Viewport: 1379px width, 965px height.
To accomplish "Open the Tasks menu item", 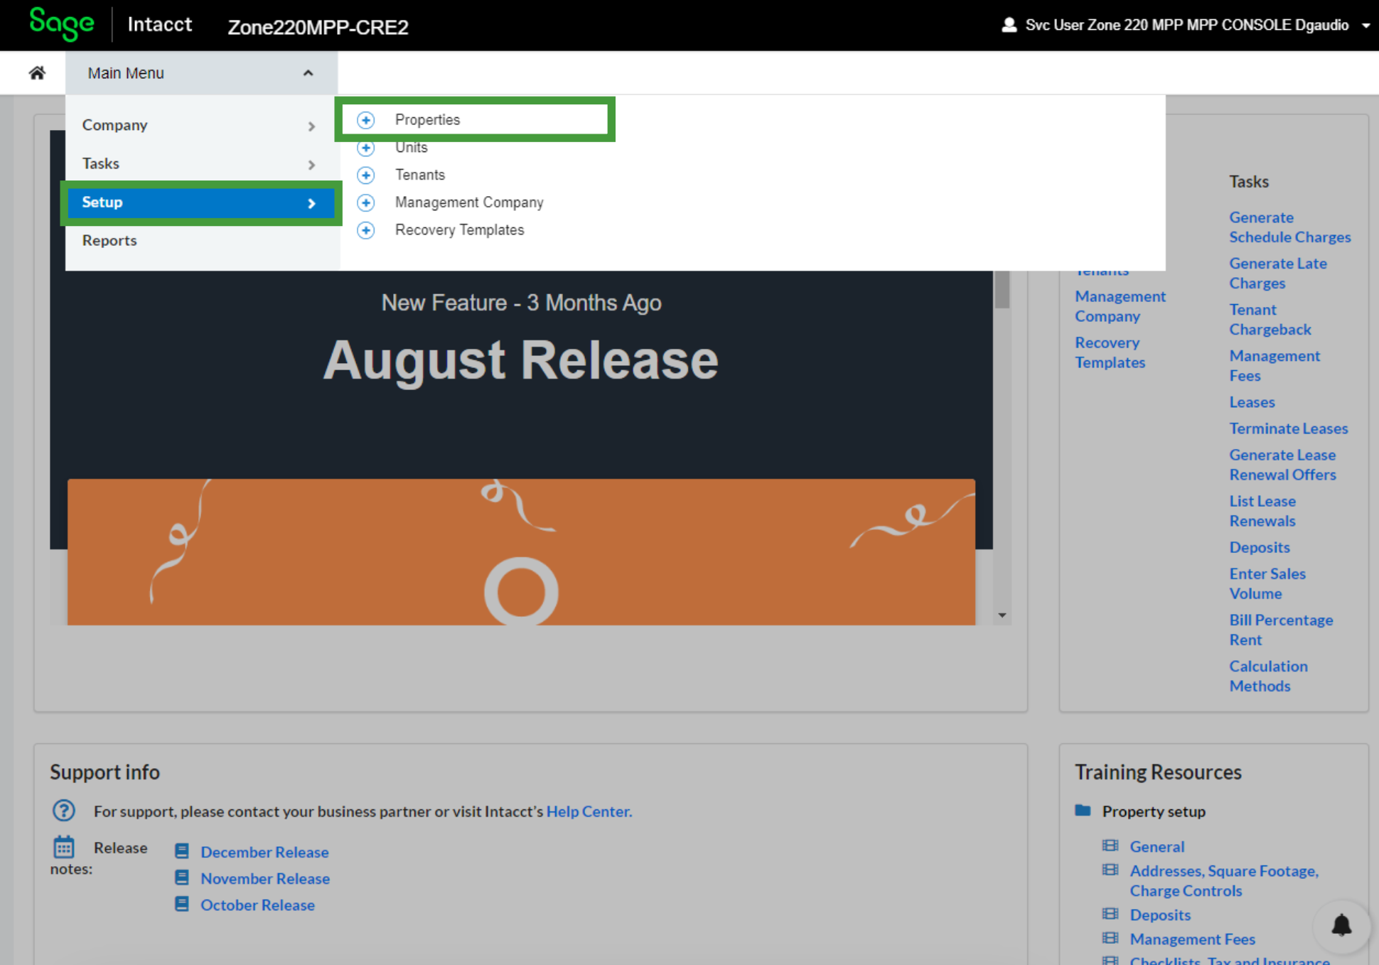I will [100, 163].
